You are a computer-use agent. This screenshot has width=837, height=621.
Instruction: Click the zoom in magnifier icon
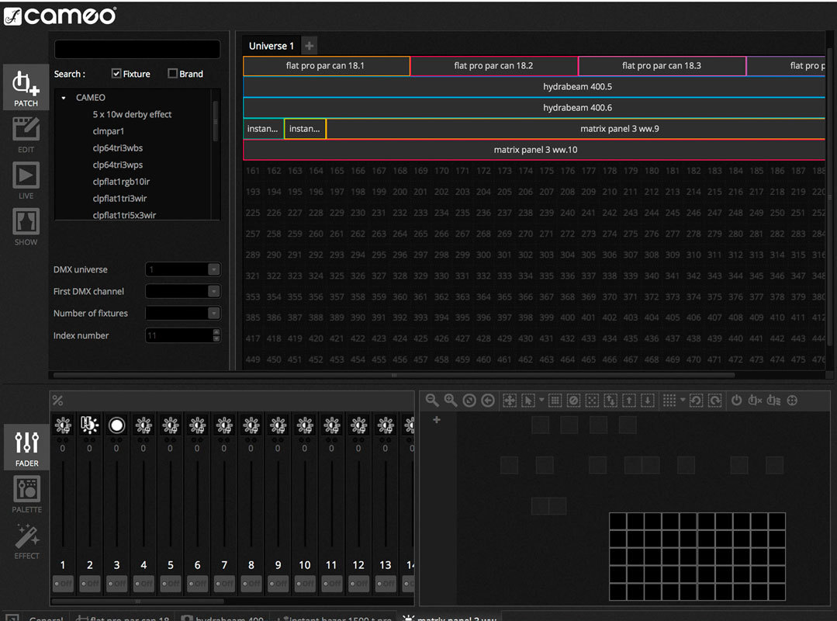point(451,401)
